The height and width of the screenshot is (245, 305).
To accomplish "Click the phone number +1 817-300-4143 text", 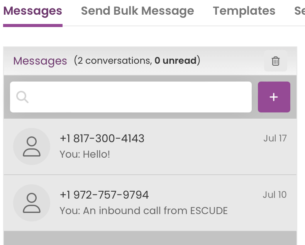I will (102, 139).
